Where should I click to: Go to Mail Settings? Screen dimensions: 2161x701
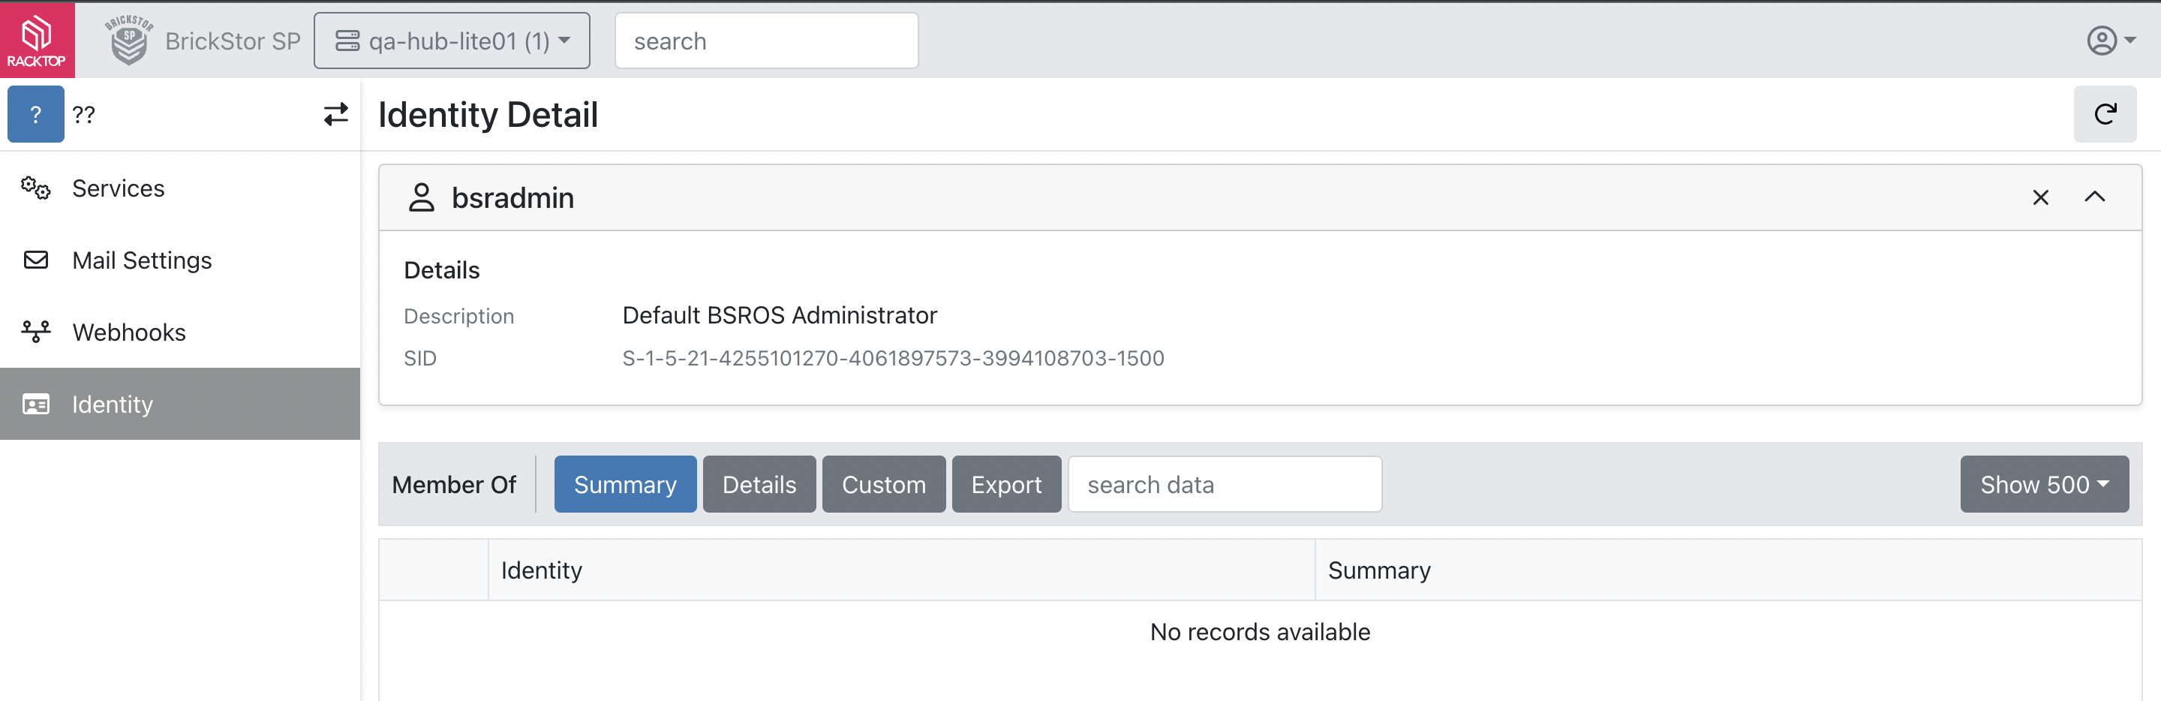click(142, 260)
